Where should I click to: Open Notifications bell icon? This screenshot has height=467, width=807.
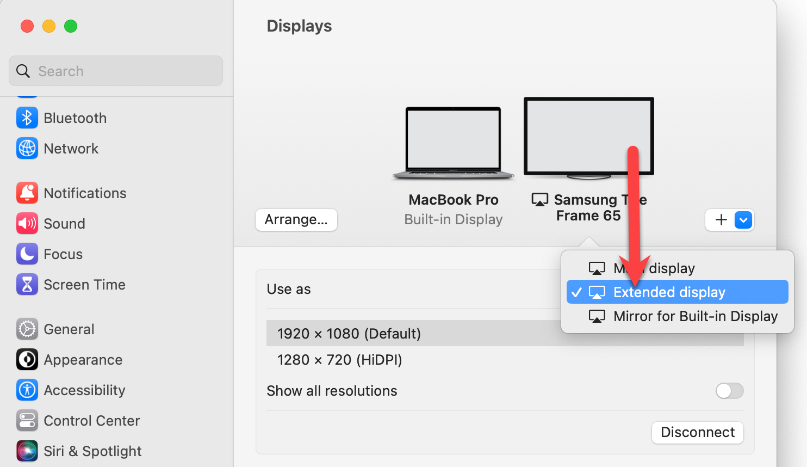point(27,193)
